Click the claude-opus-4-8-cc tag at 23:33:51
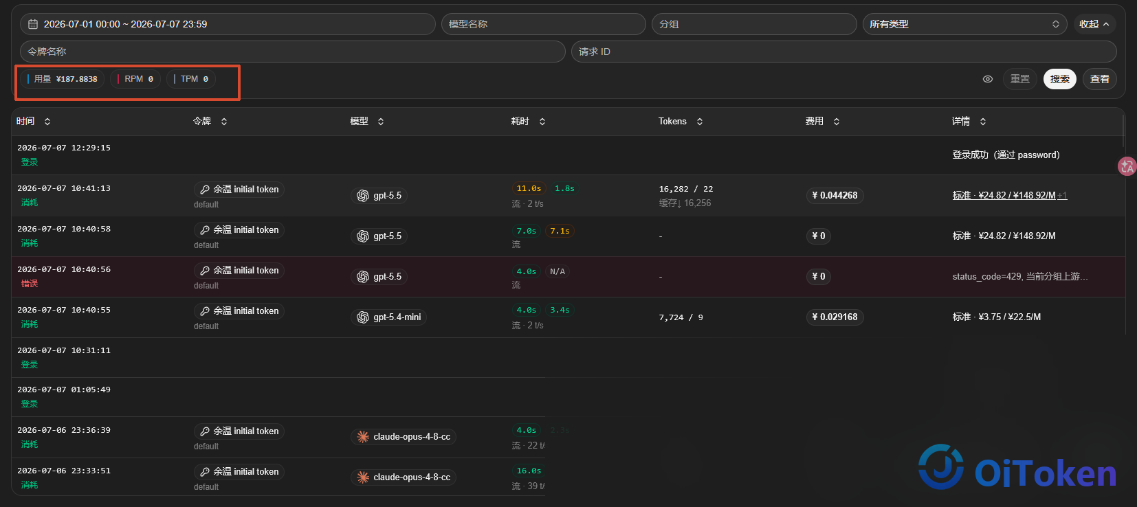Viewport: 1137px width, 507px height. pos(404,477)
